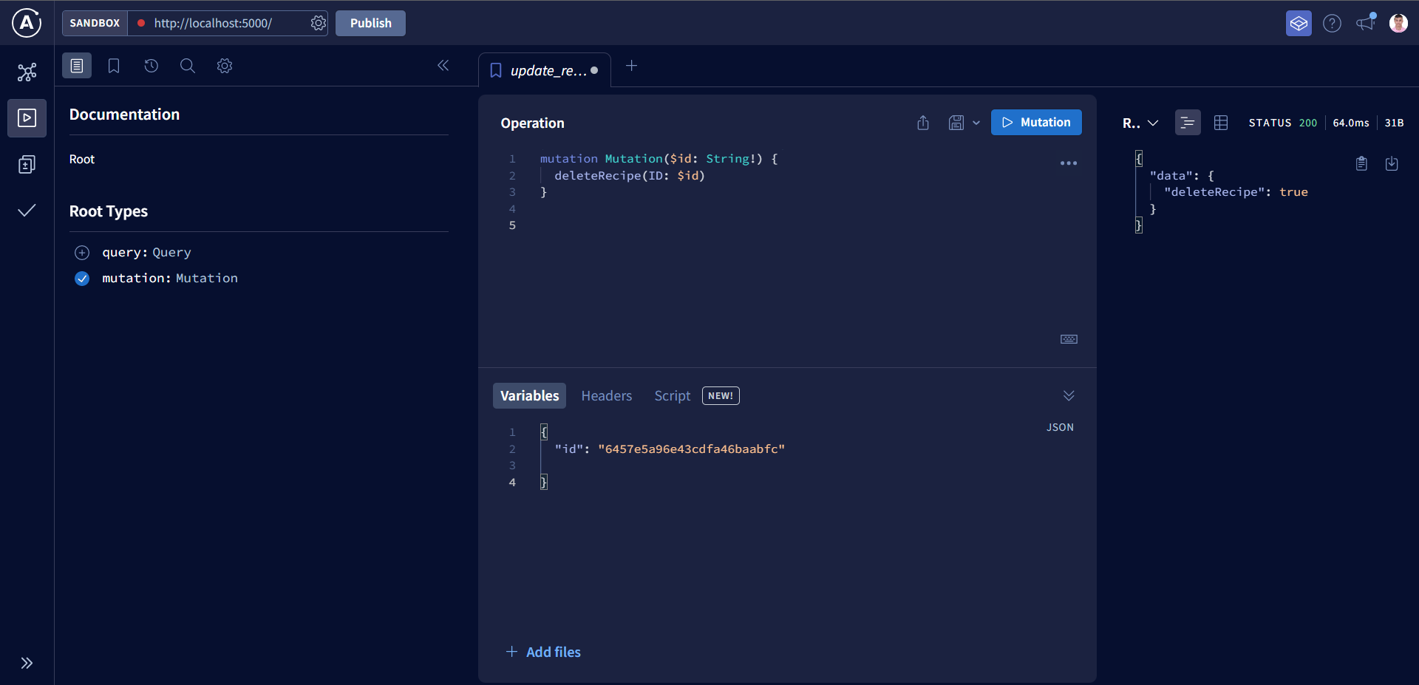Screen dimensions: 1419x685
Task: Run the Mutation operation
Action: click(x=1036, y=123)
